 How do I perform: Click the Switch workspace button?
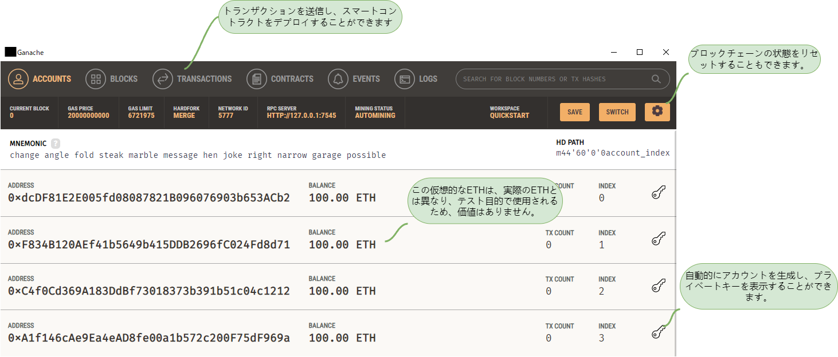tap(617, 112)
